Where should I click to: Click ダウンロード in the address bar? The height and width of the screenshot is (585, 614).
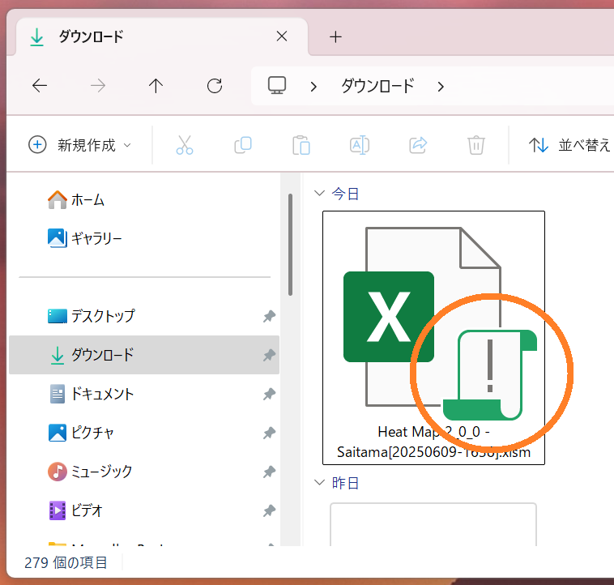click(377, 86)
